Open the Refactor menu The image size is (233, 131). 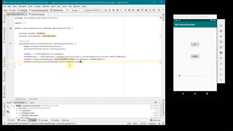tap(46, 6)
